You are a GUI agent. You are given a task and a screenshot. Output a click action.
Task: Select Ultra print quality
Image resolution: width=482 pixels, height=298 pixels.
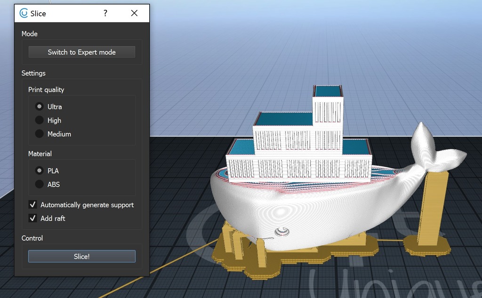point(40,106)
